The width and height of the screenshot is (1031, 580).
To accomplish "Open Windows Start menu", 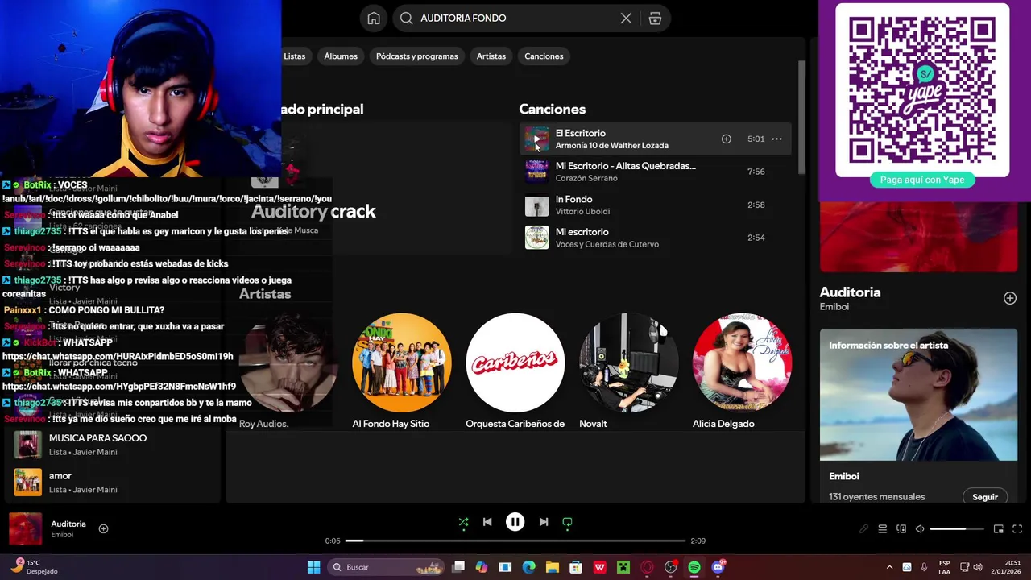I will 313,567.
